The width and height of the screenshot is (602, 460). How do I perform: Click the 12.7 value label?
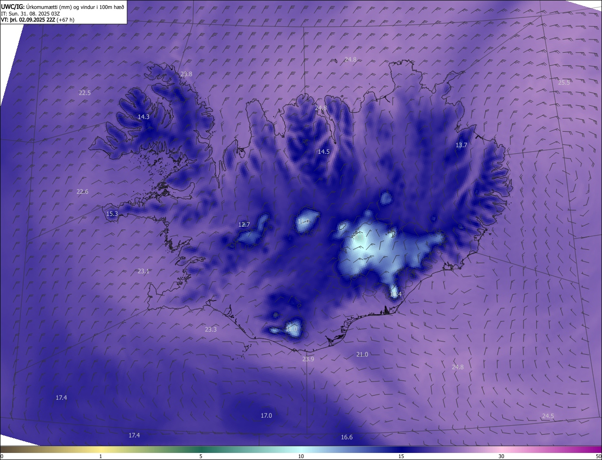click(244, 225)
